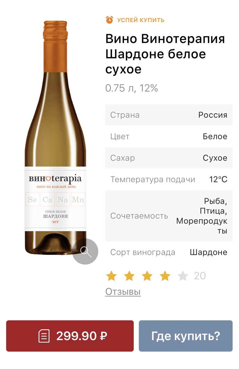Click the Страна Россия row
Screen dimensions: 239x369
[x=169, y=115]
